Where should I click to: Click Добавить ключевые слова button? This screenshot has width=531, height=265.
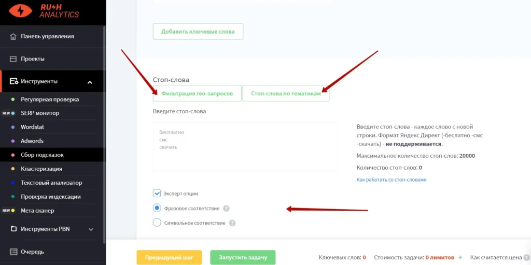(198, 32)
